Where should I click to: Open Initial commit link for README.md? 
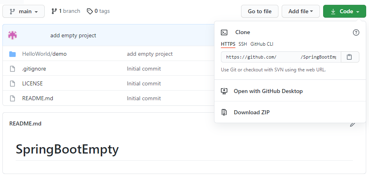point(144,98)
